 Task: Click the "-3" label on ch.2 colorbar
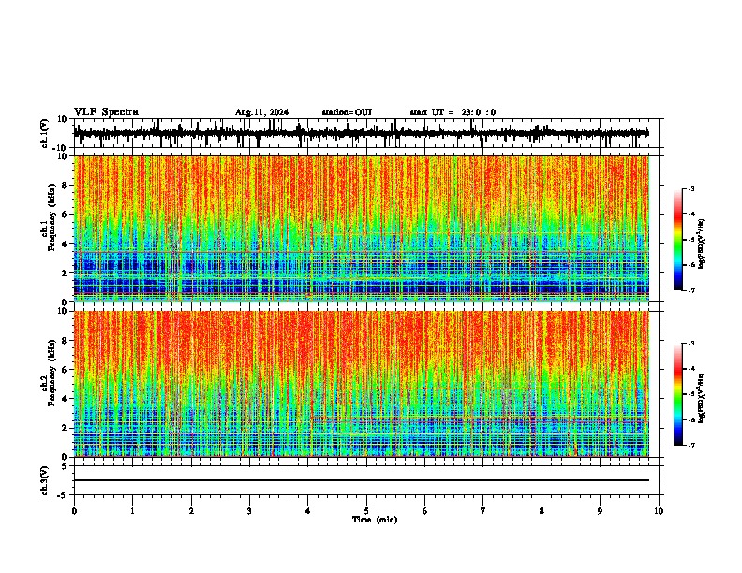click(x=691, y=344)
